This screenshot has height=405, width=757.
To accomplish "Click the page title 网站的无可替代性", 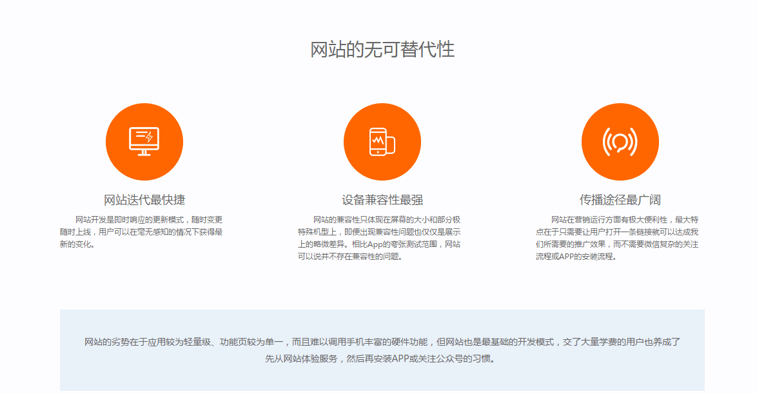I will (x=382, y=50).
